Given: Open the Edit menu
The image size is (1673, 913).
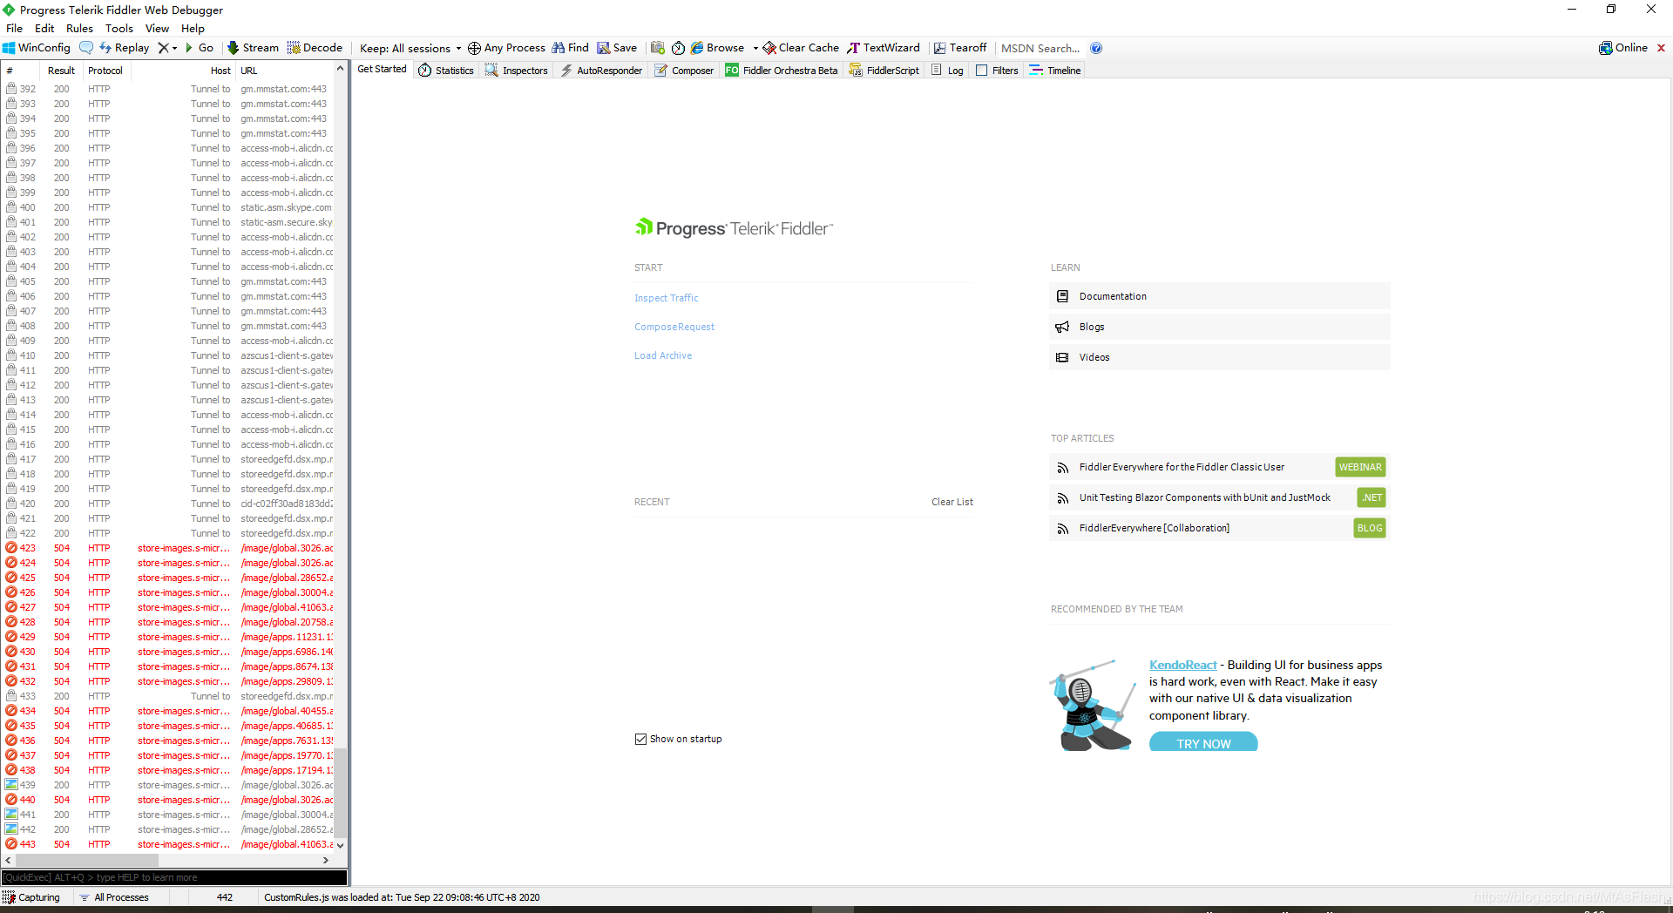Looking at the screenshot, I should click(44, 28).
